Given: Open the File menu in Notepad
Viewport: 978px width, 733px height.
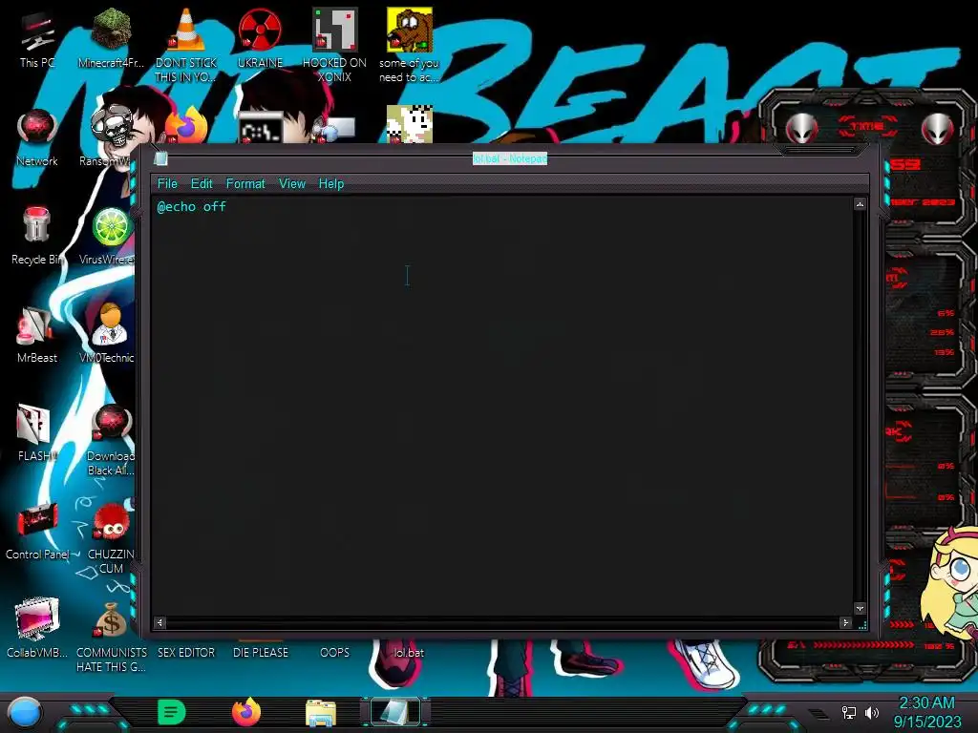Looking at the screenshot, I should [167, 184].
